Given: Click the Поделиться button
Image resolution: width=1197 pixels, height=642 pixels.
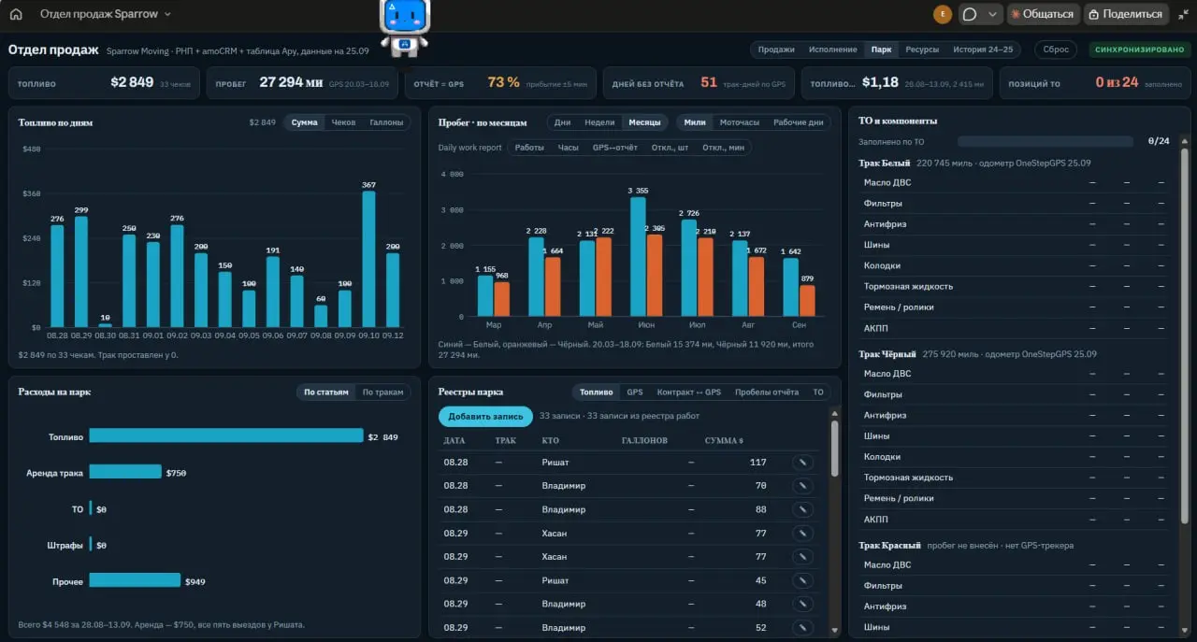Looking at the screenshot, I should coord(1126,14).
